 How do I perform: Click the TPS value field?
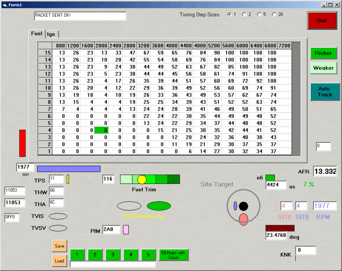tap(56, 179)
